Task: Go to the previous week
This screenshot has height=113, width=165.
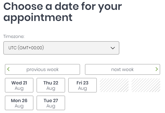Action: tap(42, 70)
